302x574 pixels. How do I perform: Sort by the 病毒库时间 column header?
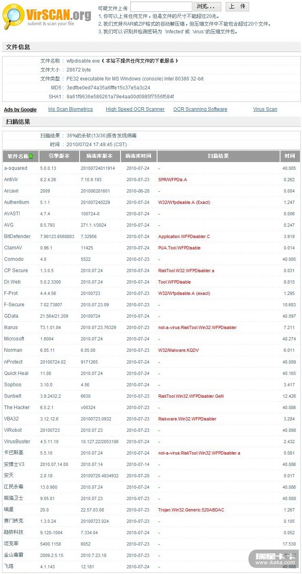coord(138,156)
